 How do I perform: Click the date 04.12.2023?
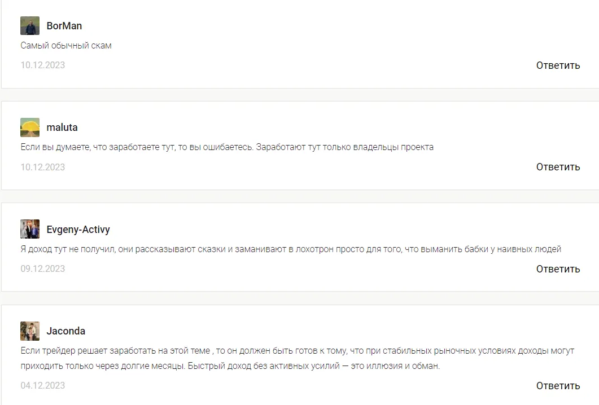click(43, 385)
